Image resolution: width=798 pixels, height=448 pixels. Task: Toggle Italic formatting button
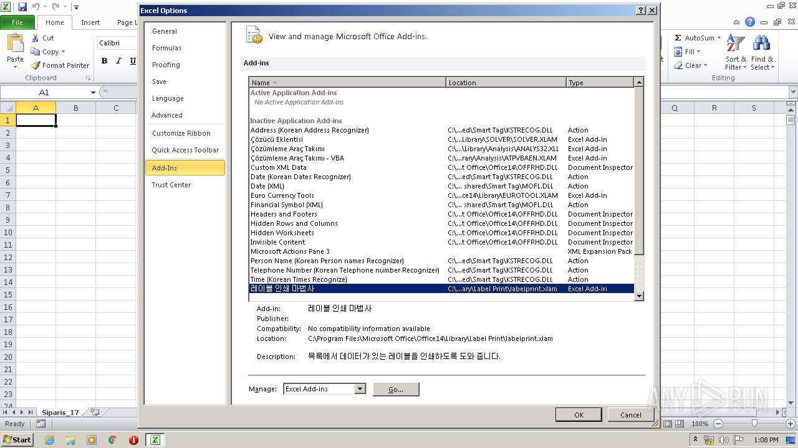pos(118,61)
